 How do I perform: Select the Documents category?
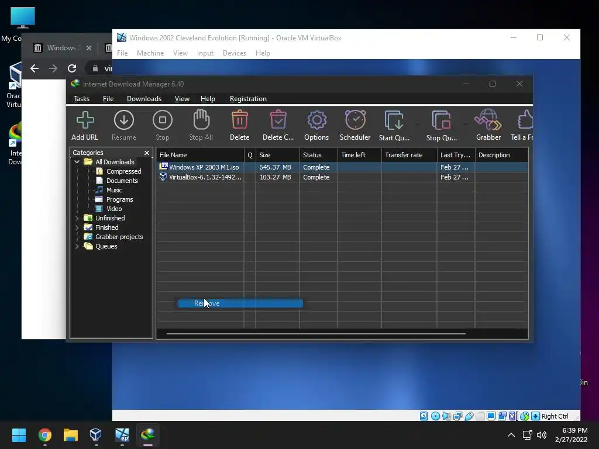point(122,181)
